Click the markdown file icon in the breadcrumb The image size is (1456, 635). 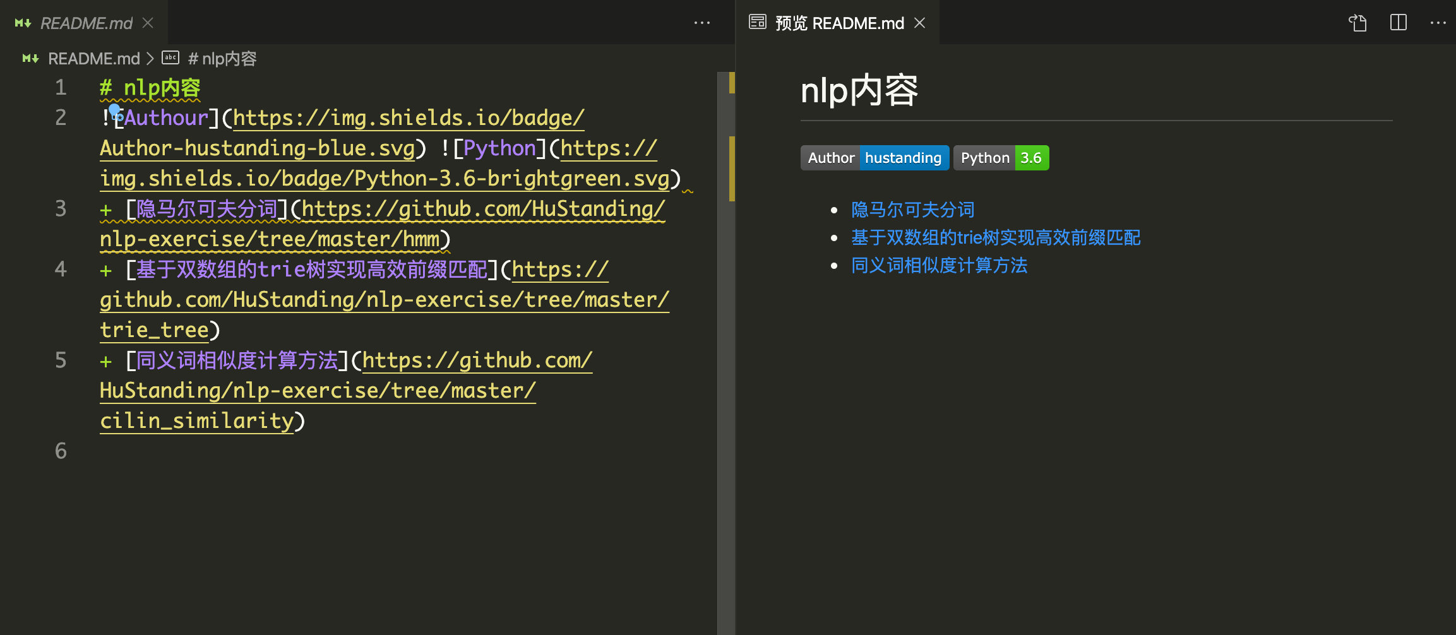pyautogui.click(x=30, y=59)
